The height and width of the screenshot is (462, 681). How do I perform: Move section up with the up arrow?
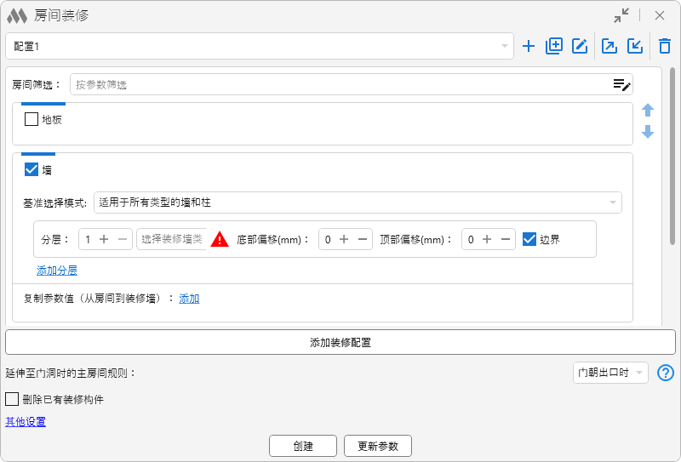pyautogui.click(x=648, y=111)
